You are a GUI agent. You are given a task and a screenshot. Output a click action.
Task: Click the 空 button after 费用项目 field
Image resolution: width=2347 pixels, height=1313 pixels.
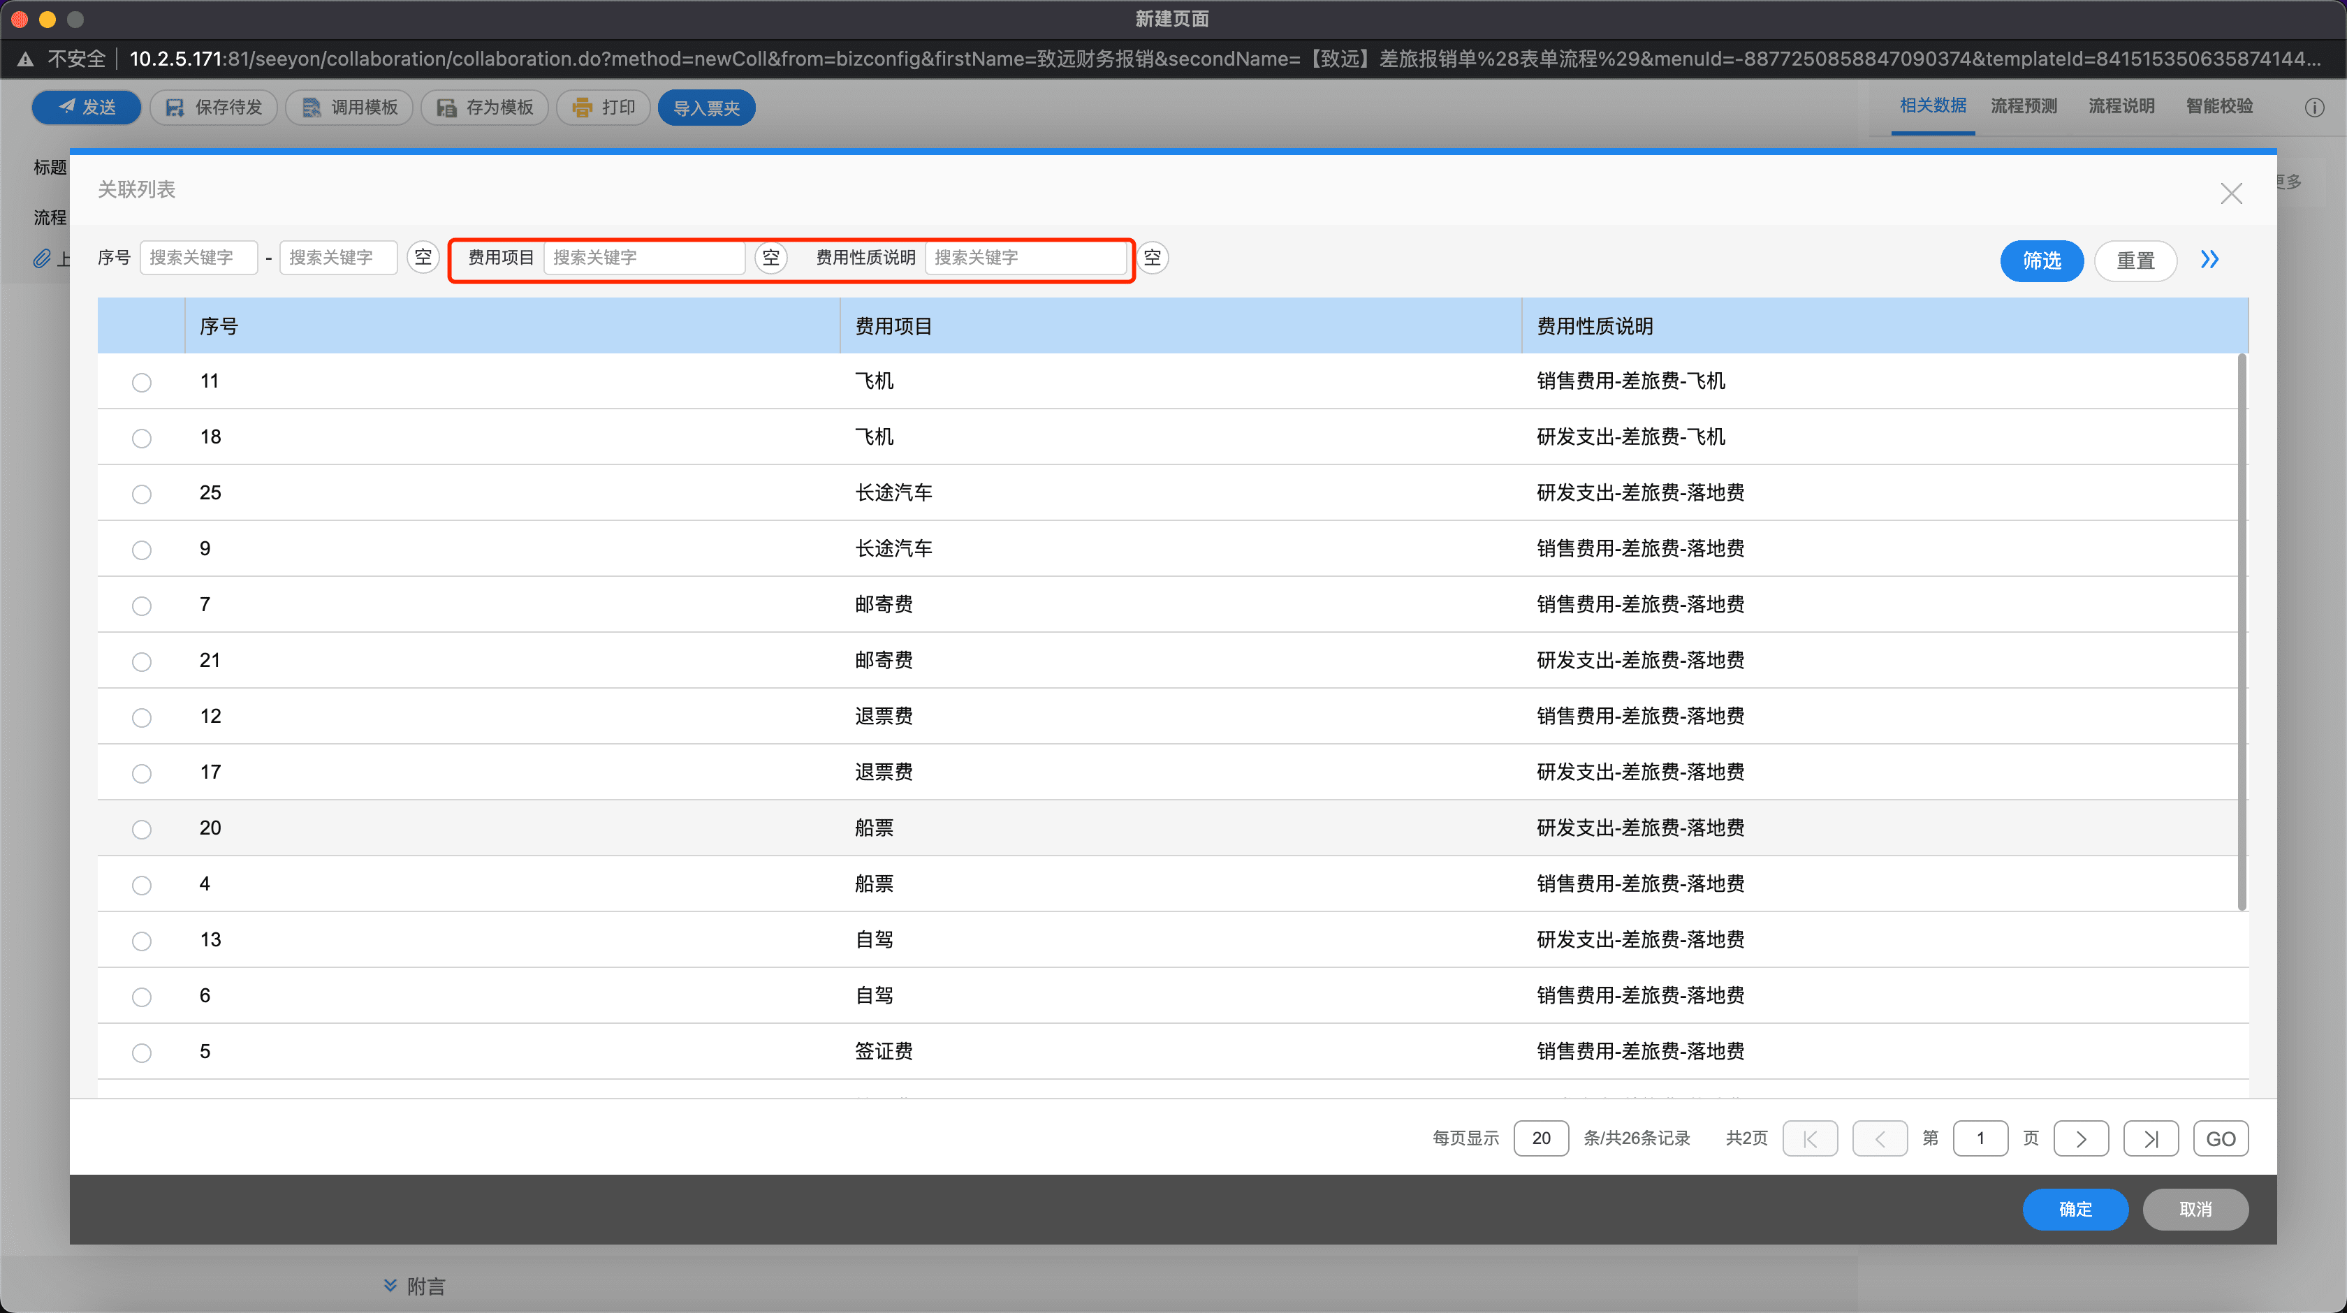tap(770, 258)
